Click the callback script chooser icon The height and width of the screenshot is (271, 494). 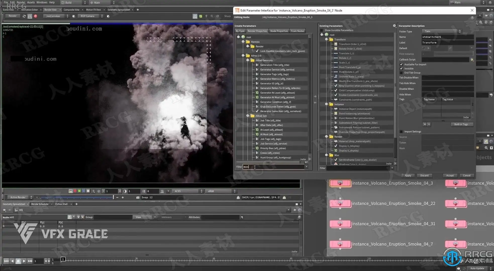[472, 60]
